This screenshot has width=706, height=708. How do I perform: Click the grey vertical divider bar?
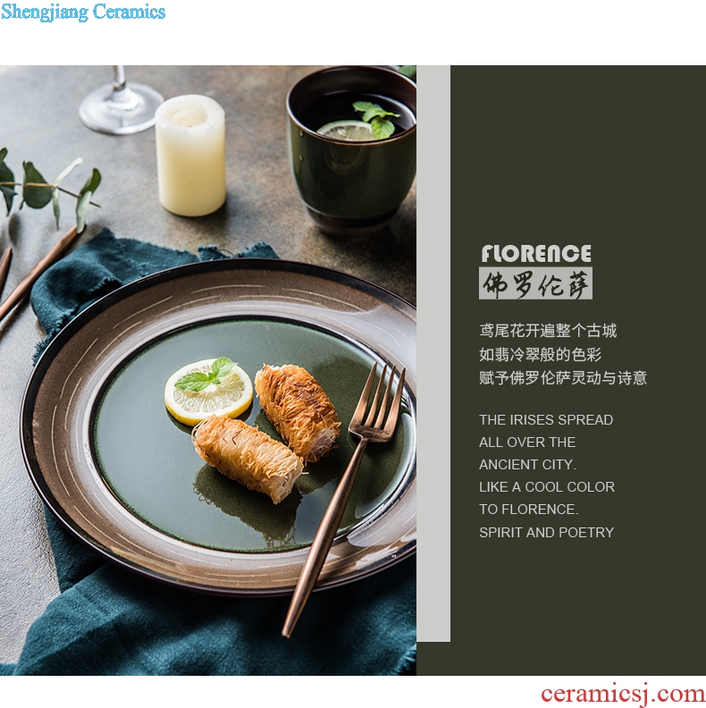click(433, 353)
